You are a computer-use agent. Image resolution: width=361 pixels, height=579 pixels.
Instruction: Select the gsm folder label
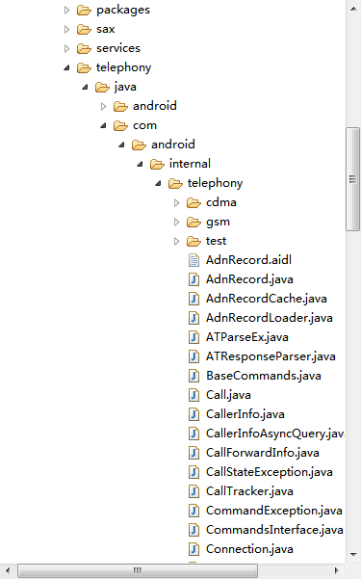point(218,223)
